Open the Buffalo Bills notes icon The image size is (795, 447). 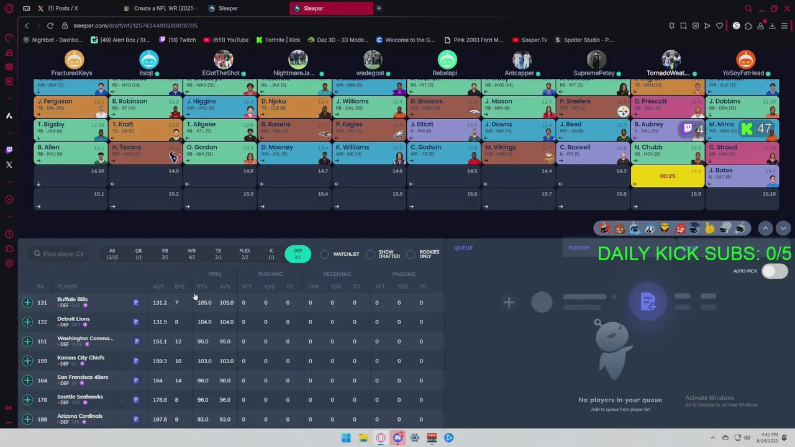(136, 303)
